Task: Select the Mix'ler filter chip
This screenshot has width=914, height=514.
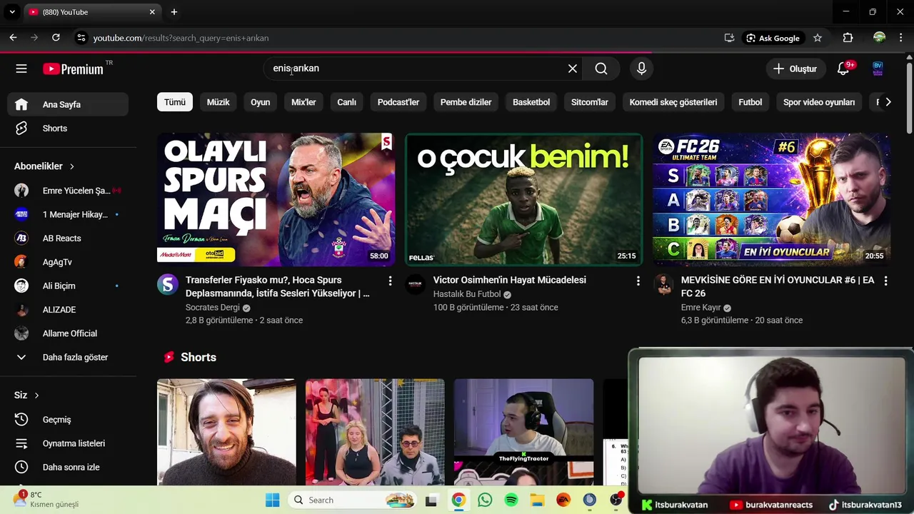Action: [303, 102]
